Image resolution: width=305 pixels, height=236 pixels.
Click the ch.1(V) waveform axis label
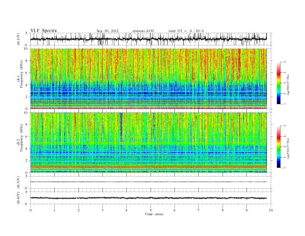coord(18,39)
